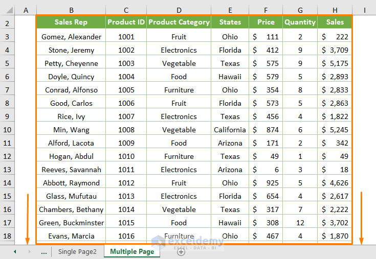This screenshot has width=376, height=259.
Task: Select the California state cell
Action: click(230, 130)
